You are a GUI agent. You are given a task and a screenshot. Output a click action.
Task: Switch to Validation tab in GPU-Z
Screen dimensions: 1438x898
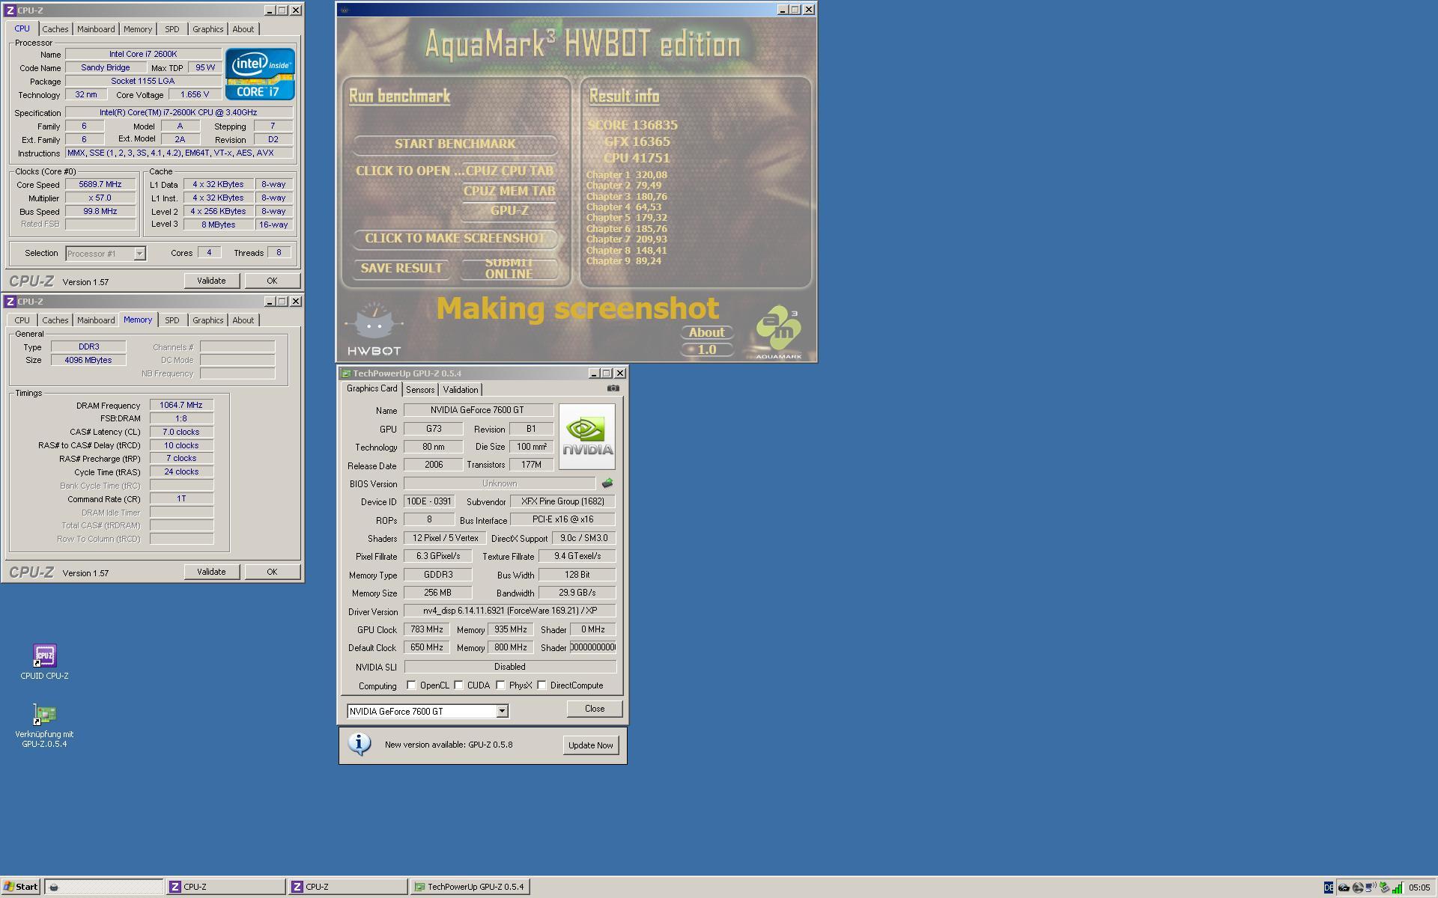pyautogui.click(x=460, y=390)
